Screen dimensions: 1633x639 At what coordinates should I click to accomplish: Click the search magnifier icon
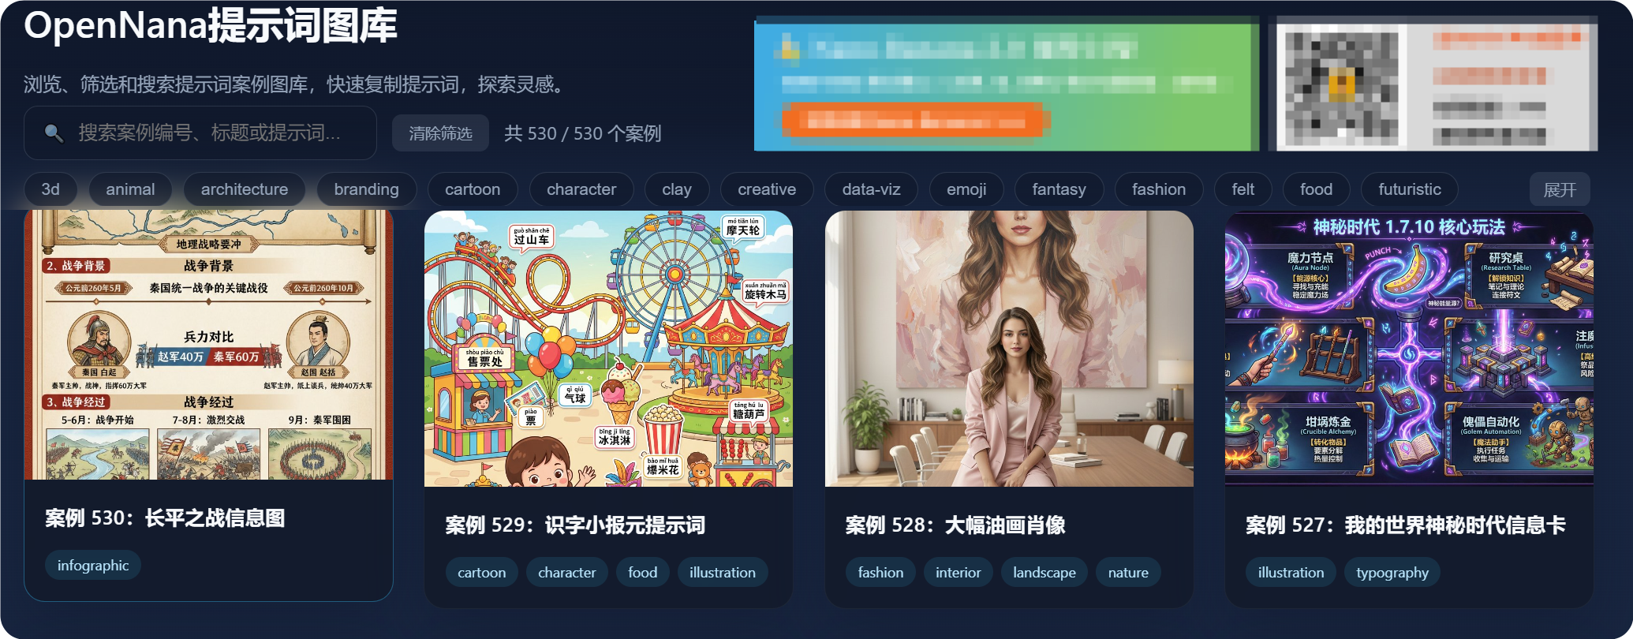coord(54,133)
